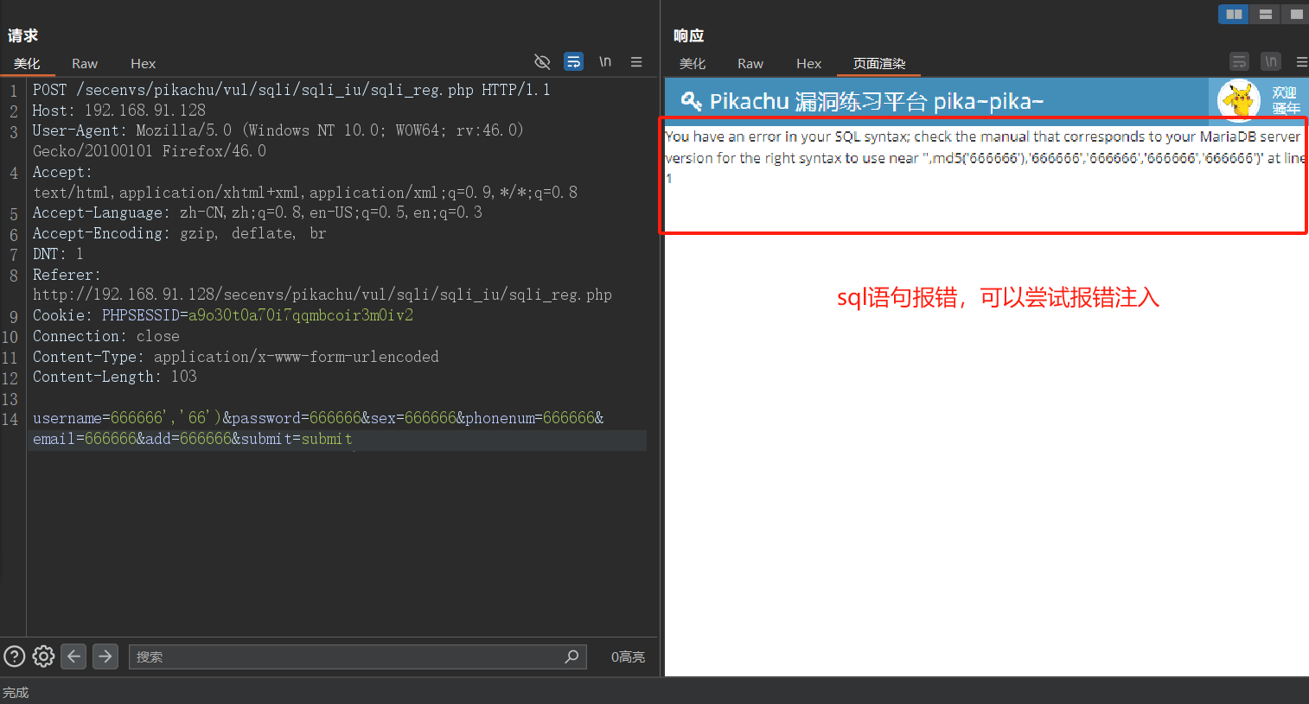This screenshot has height=704, width=1309.
Task: Click the Pikachu key logo icon
Action: point(691,101)
